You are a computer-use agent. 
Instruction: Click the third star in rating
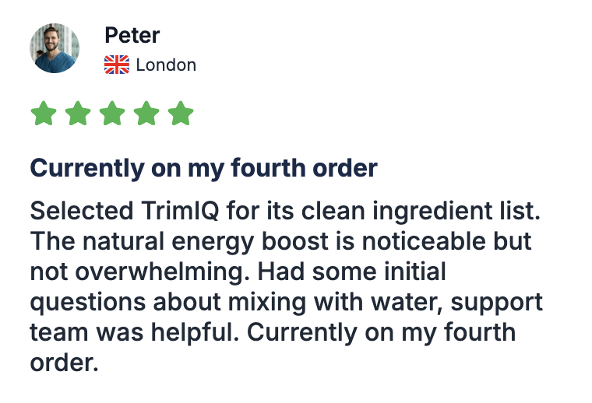pos(112,114)
